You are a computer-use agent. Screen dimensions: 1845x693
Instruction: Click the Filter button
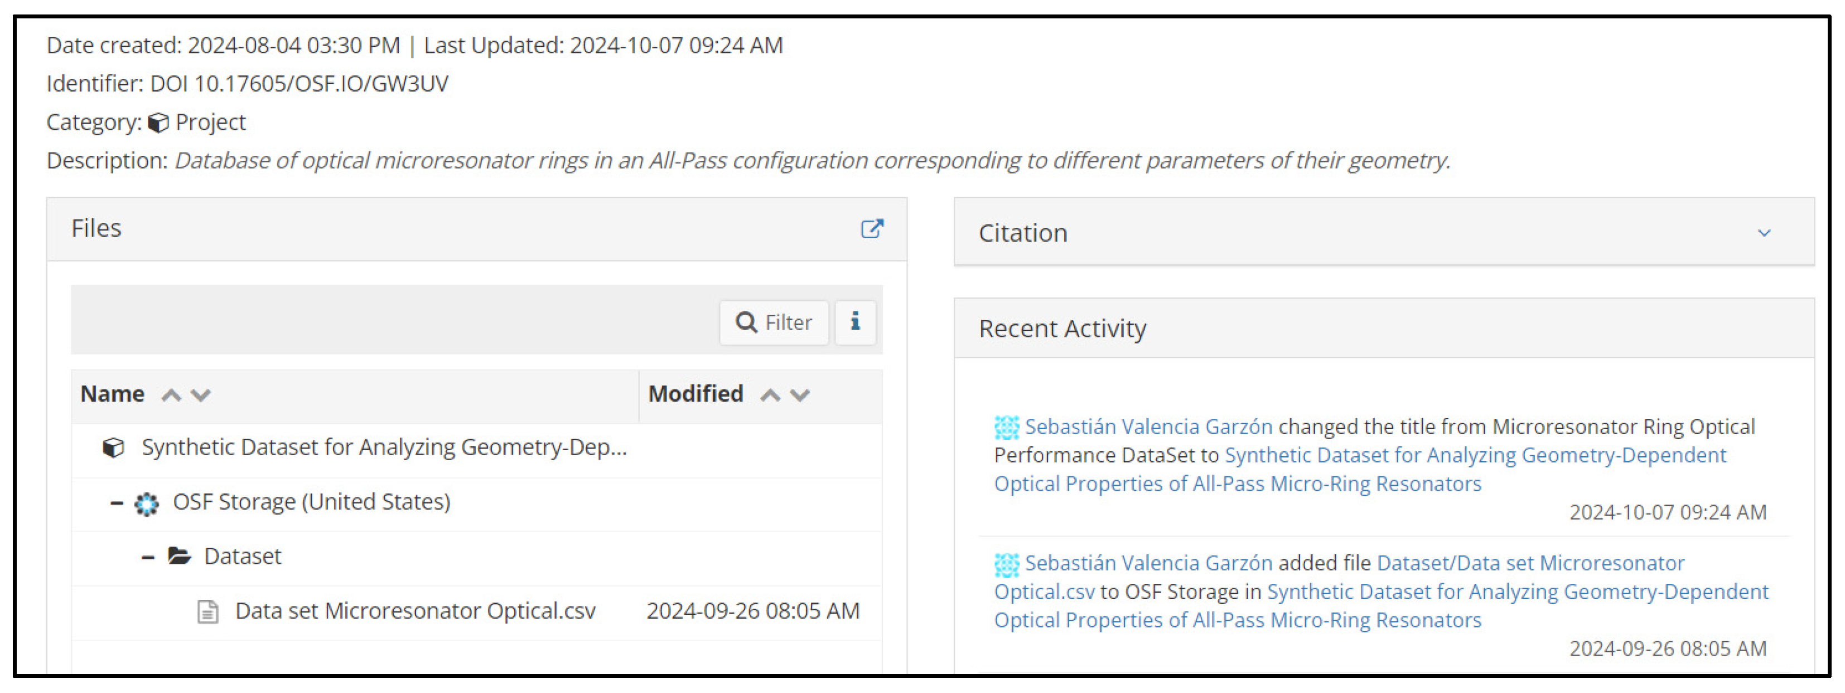click(x=774, y=323)
